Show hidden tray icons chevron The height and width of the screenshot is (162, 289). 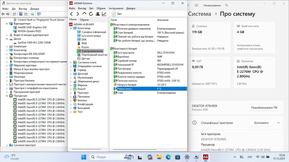click(x=235, y=157)
